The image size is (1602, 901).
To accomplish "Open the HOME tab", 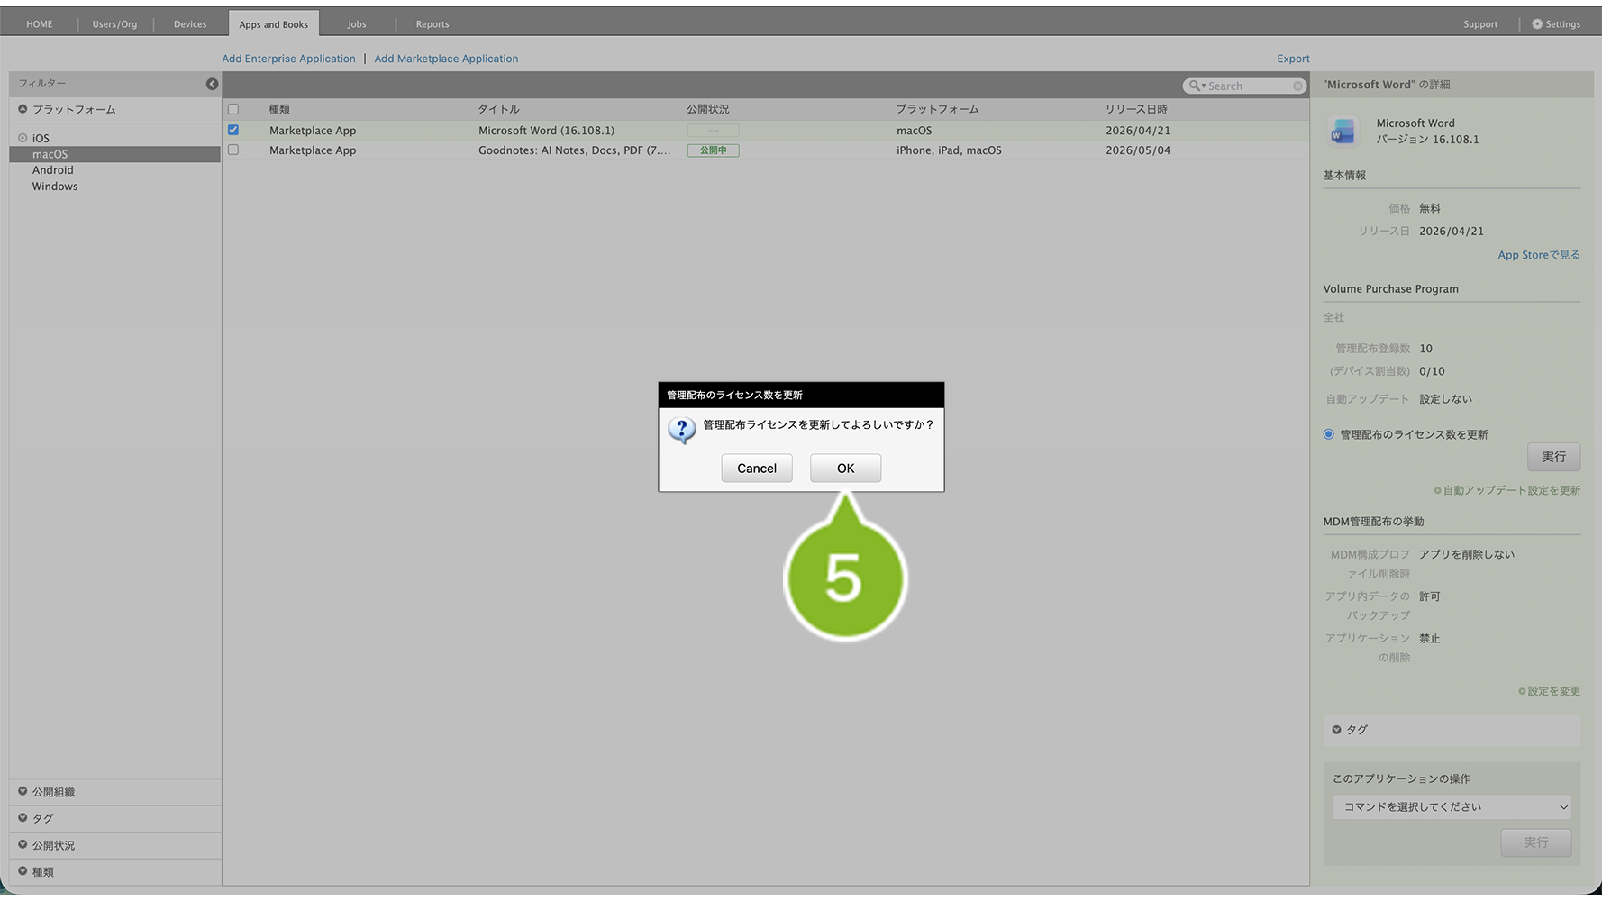I will pyautogui.click(x=40, y=24).
